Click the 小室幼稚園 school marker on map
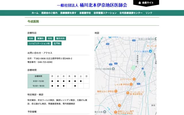The image size is (184, 115). click(113, 69)
